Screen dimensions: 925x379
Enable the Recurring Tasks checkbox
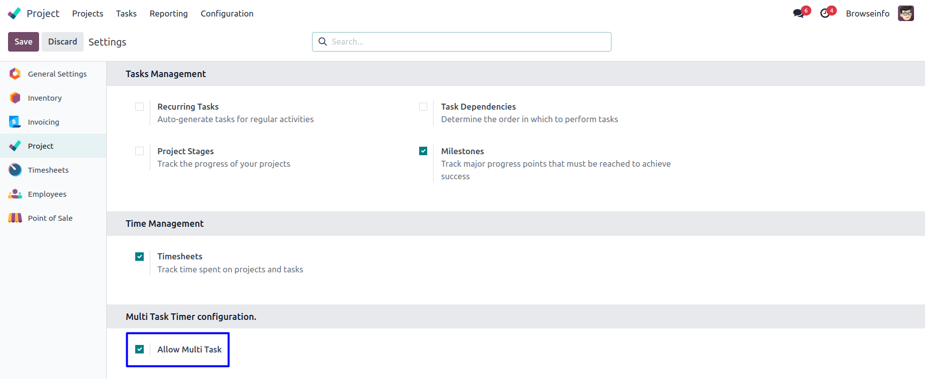(x=140, y=107)
